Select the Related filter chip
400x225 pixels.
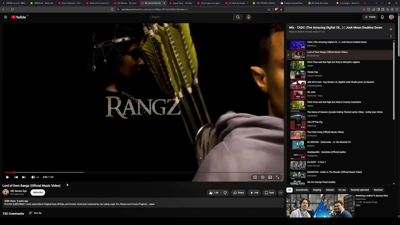click(x=330, y=190)
